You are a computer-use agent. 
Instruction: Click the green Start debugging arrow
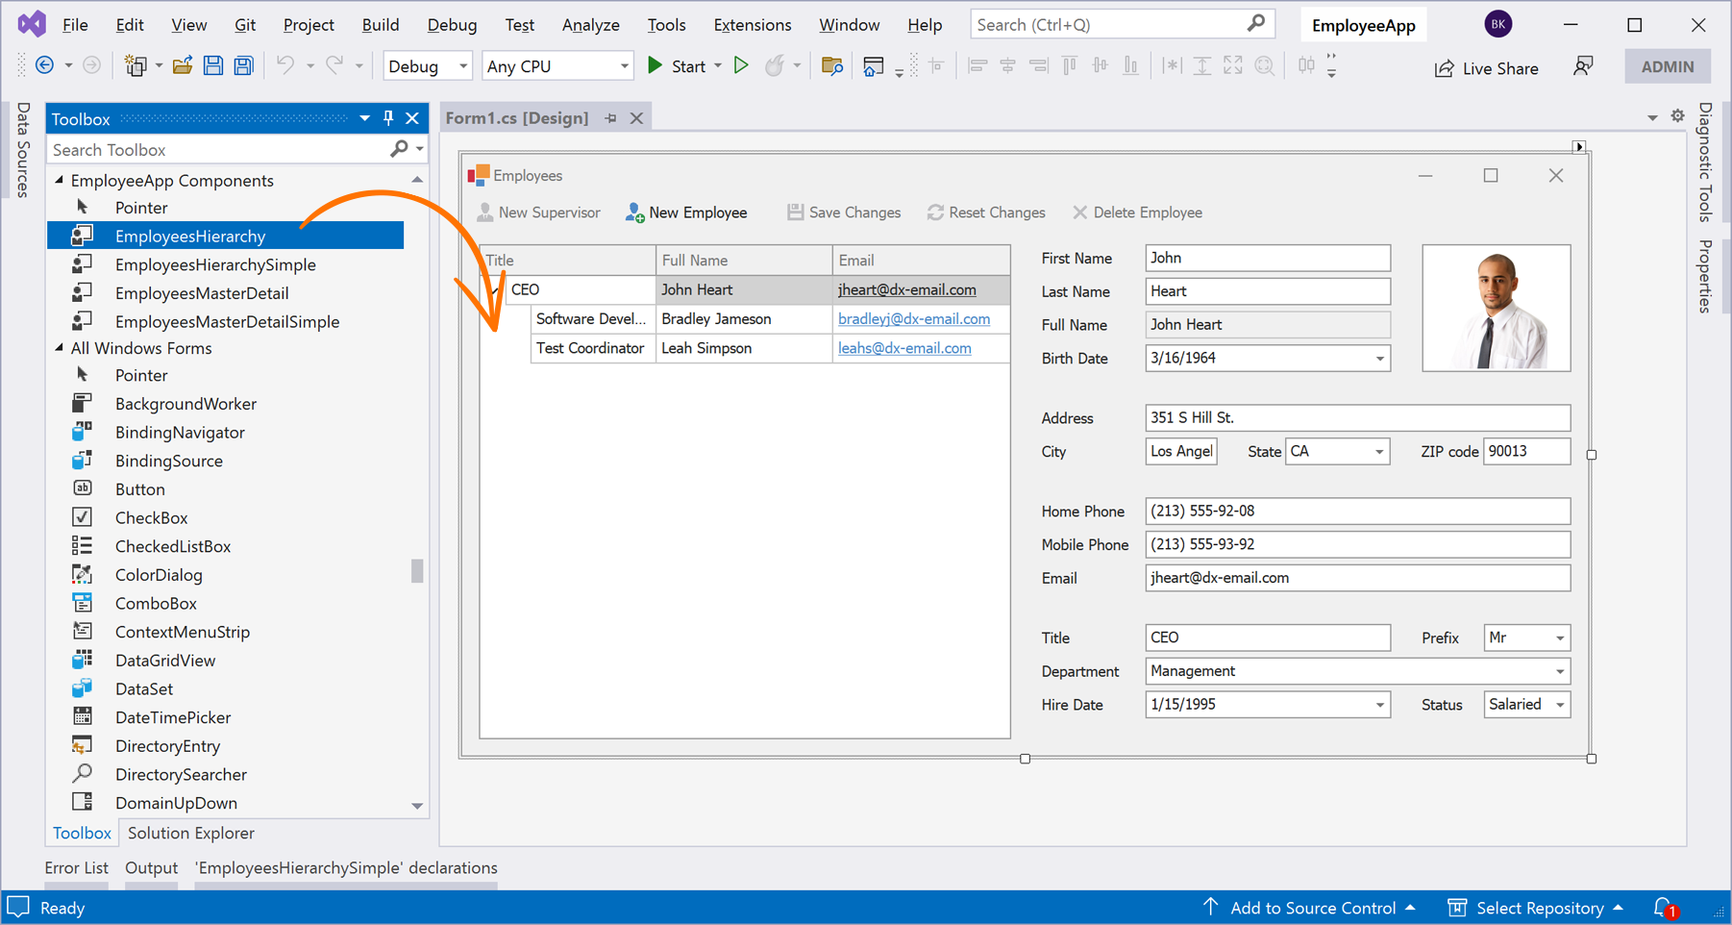click(x=656, y=65)
